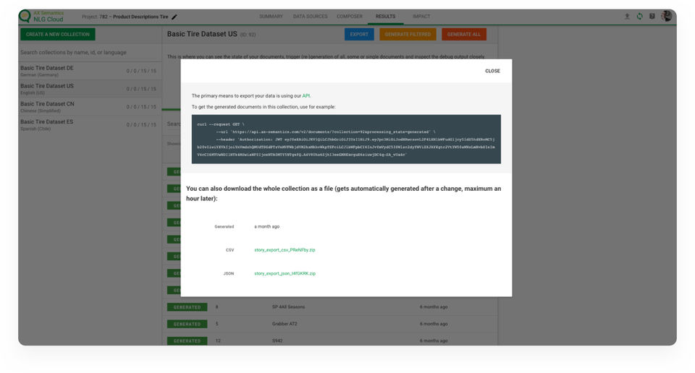The height and width of the screenshot is (373, 695).
Task: Download story_export_csv zip file
Action: (285, 250)
